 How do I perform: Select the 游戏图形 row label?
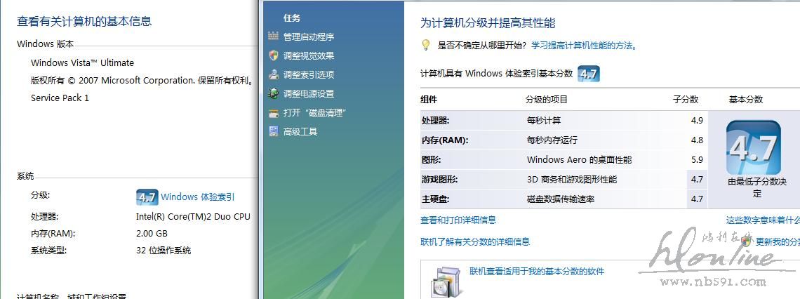[x=440, y=179]
